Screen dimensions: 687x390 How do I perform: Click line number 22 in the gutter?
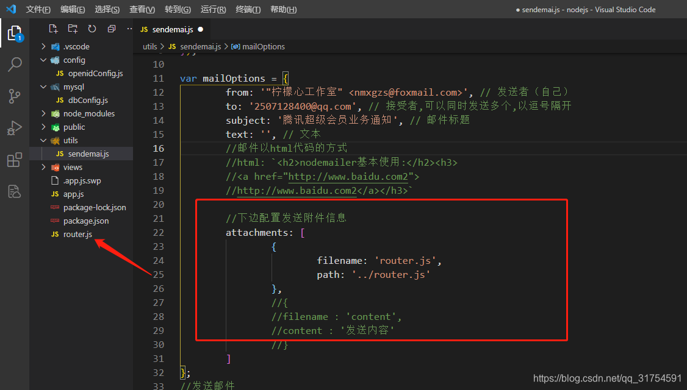click(x=158, y=232)
